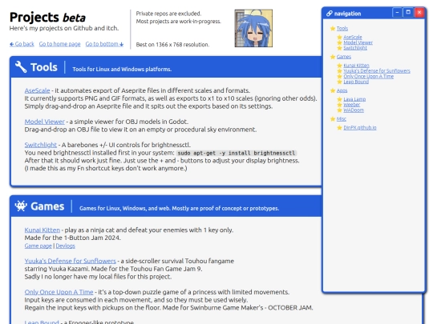Click star icon beside Apps in navigation
Screen dimensions: 433x324
[333, 90]
